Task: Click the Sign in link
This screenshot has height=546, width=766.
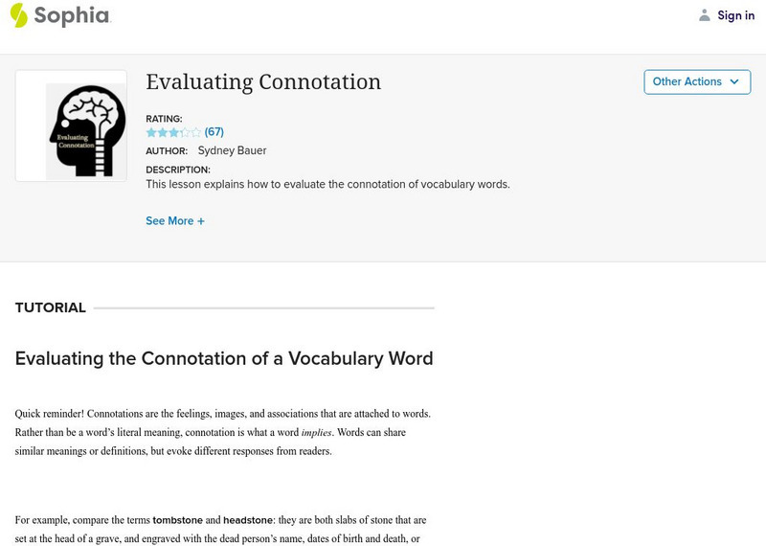Action: (x=735, y=15)
